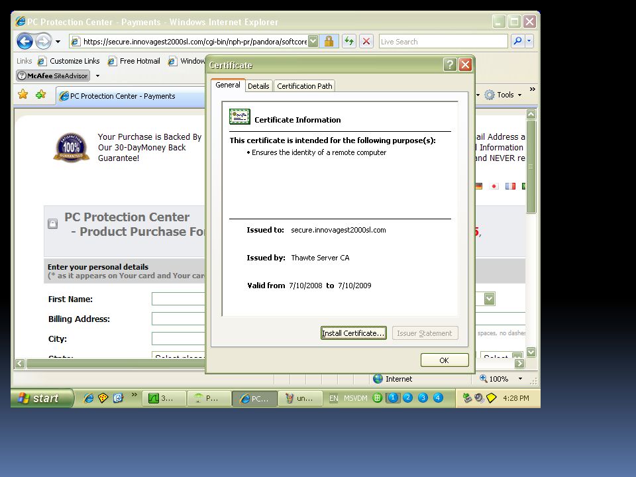Click the City input field
Image resolution: width=636 pixels, height=477 pixels.
pos(178,339)
